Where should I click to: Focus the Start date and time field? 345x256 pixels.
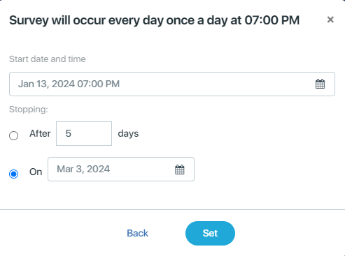point(172,84)
